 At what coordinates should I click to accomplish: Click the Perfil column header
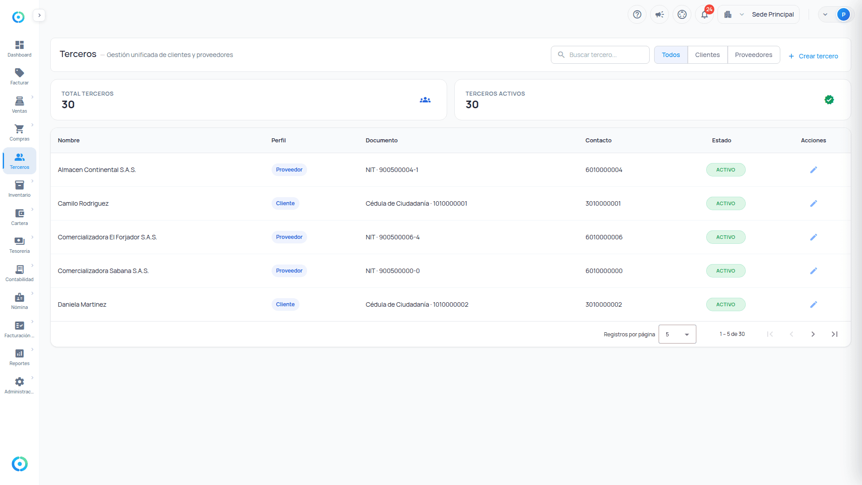click(278, 141)
